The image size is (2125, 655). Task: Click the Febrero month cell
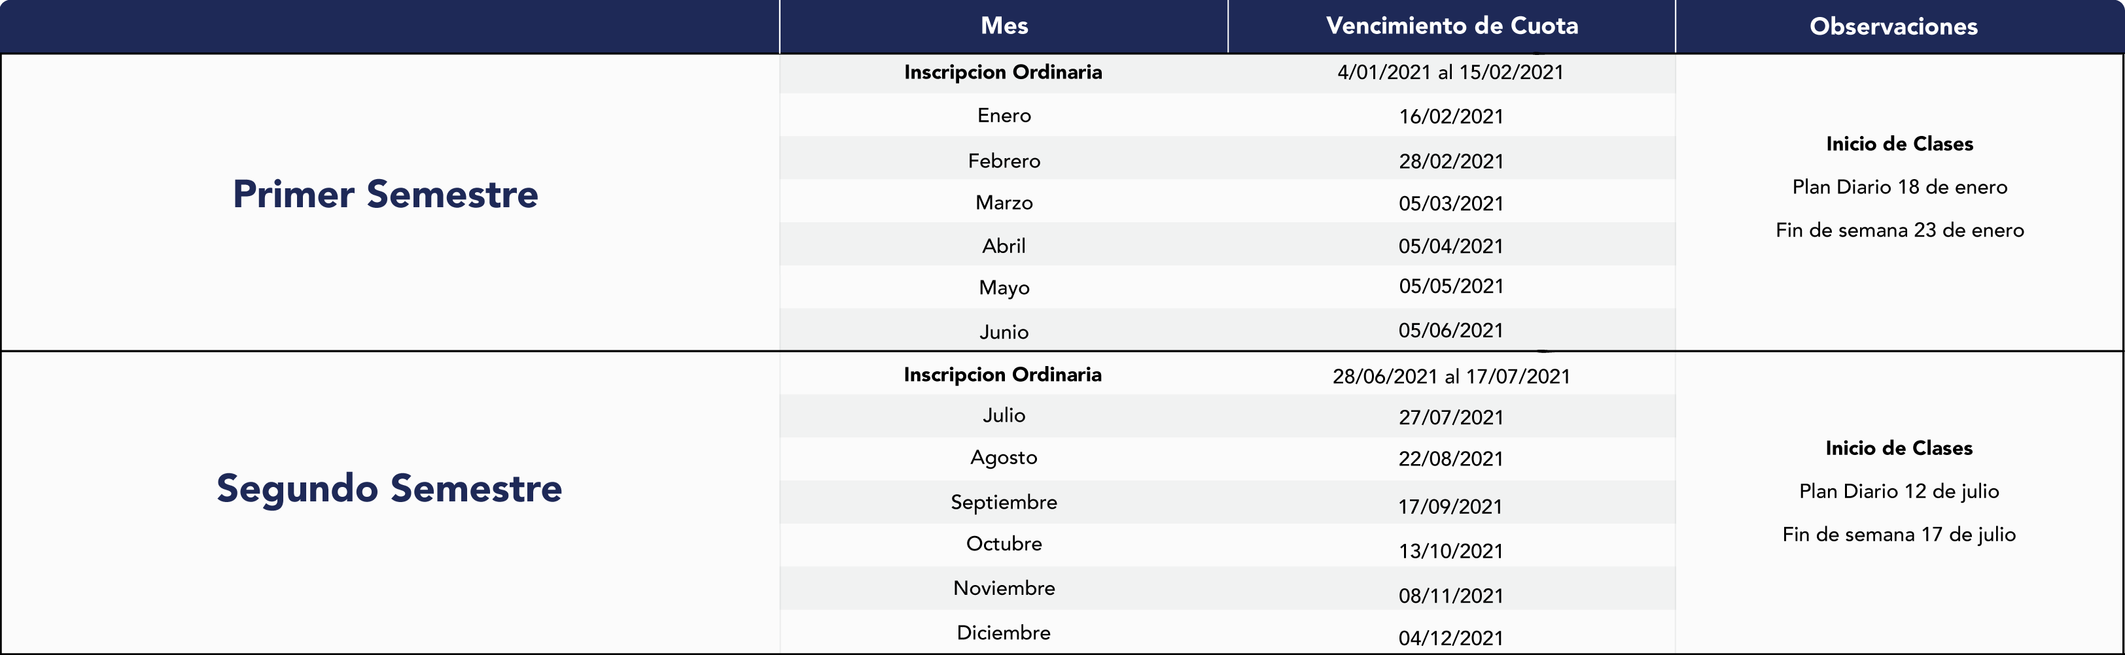[x=1004, y=161]
